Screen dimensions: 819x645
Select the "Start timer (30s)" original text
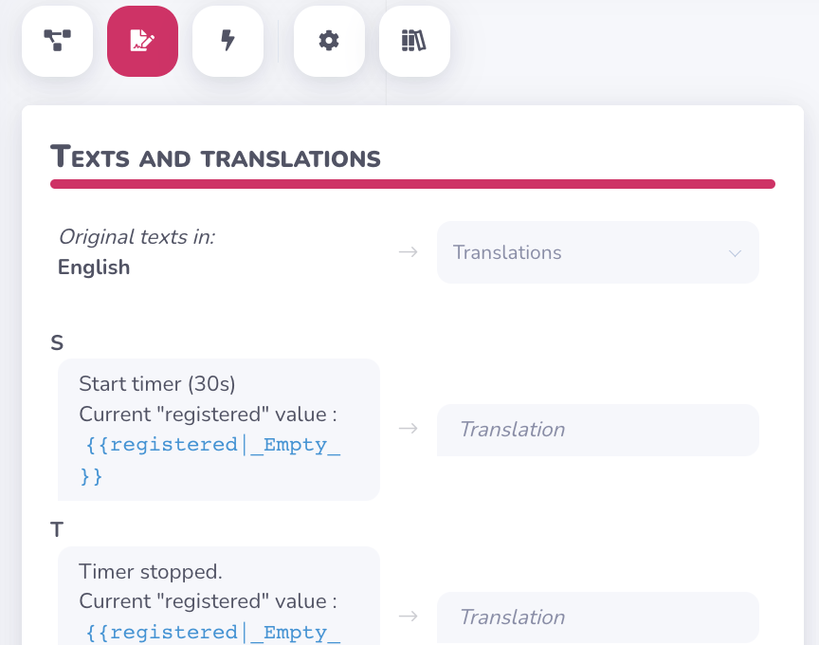click(157, 384)
